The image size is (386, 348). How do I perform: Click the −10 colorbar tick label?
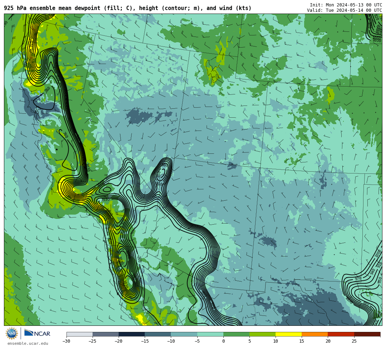pos(171,341)
